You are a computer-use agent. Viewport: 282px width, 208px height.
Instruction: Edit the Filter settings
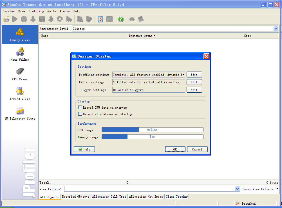[194, 82]
